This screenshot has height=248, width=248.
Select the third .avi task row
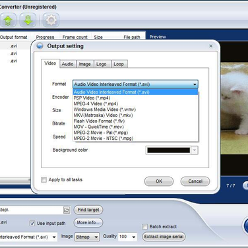(15, 61)
